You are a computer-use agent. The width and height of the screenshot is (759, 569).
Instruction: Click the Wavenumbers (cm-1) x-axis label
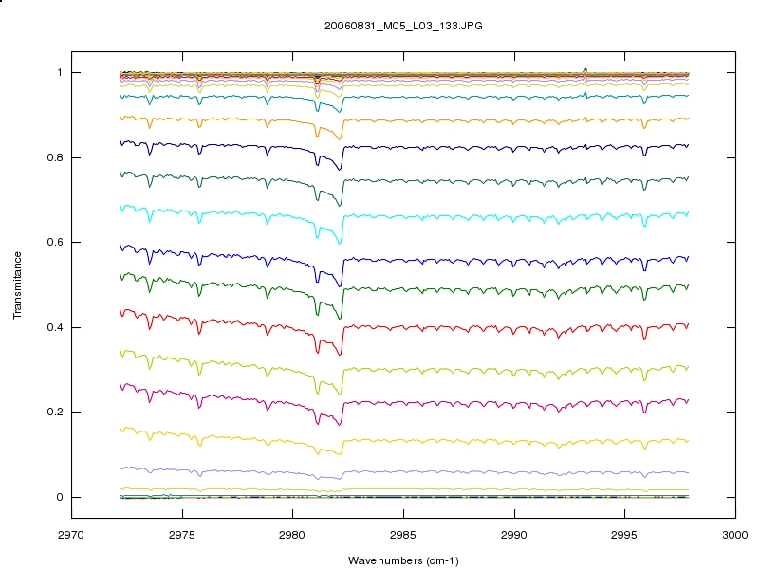pos(403,561)
